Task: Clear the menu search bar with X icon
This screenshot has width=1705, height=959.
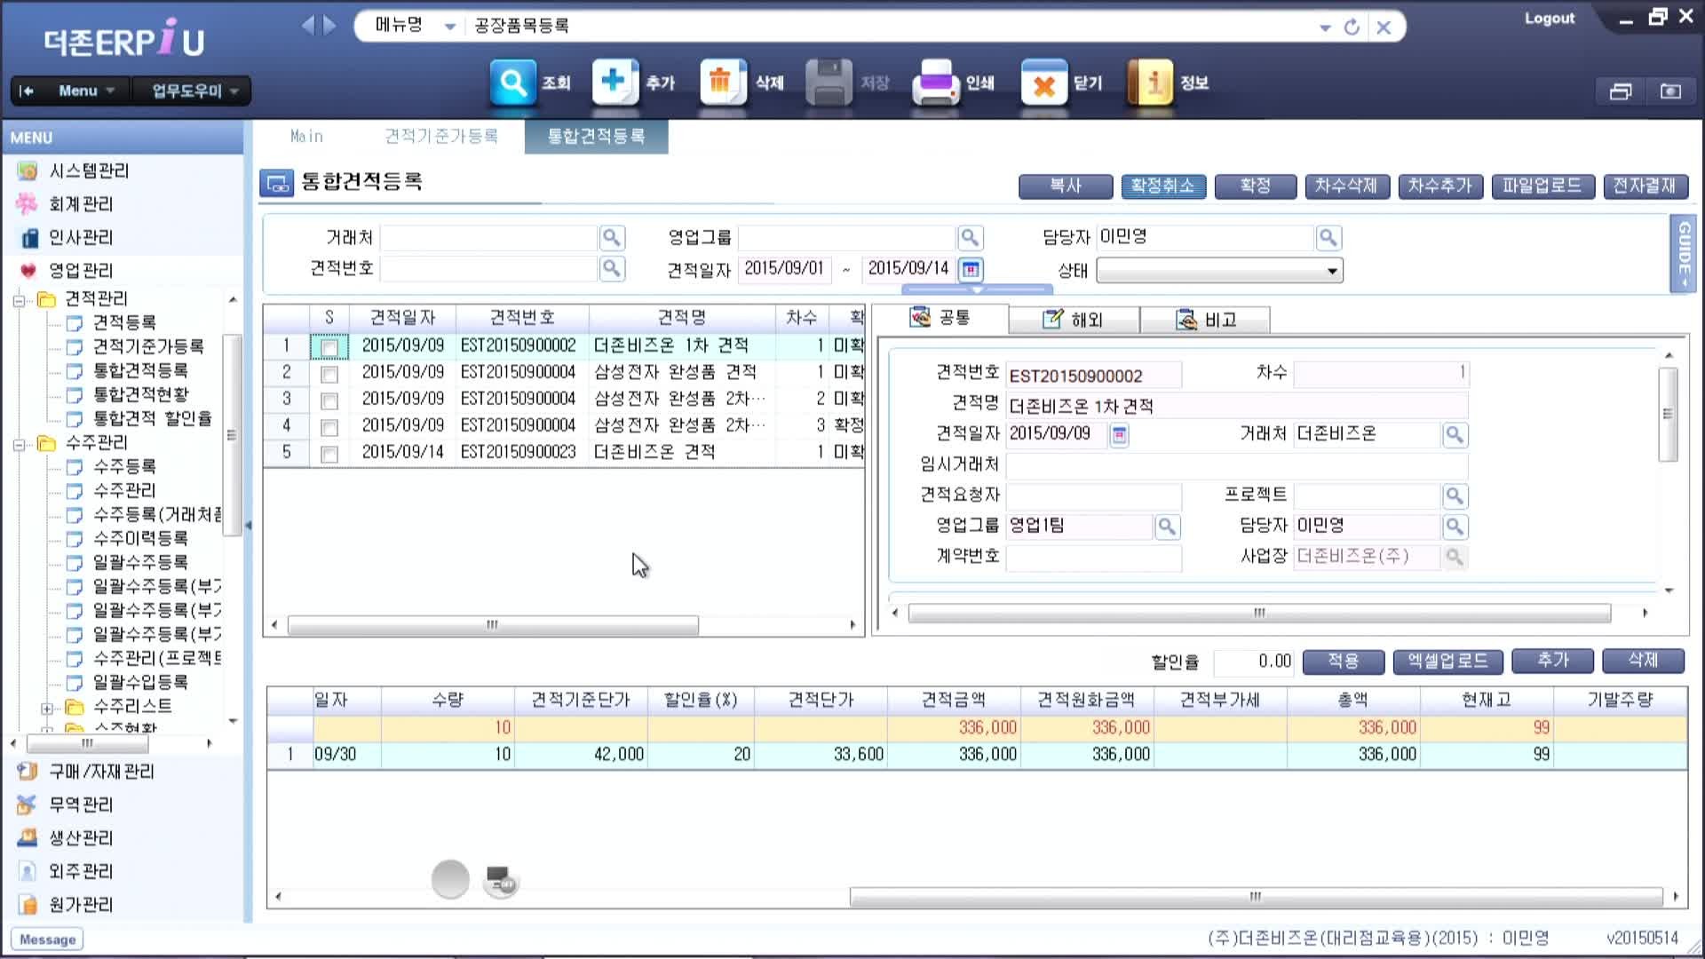Action: tap(1384, 27)
